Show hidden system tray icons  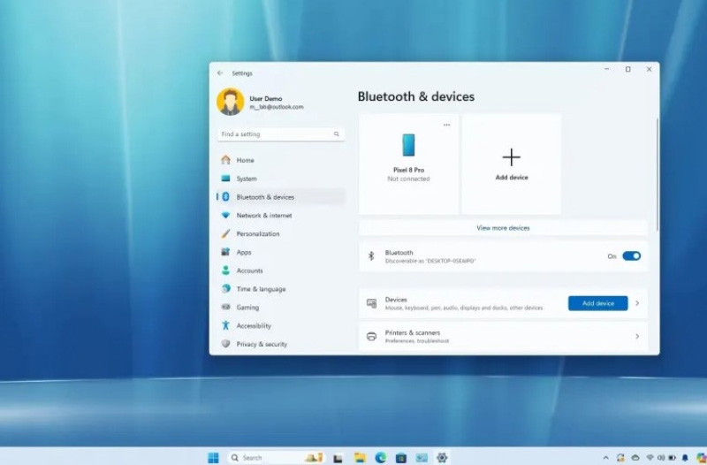[x=605, y=458]
